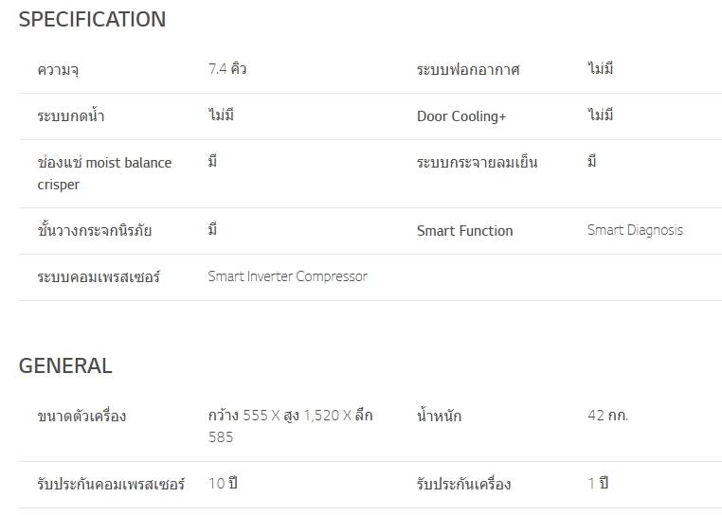Select the น้ำหนัก label

tap(439, 416)
